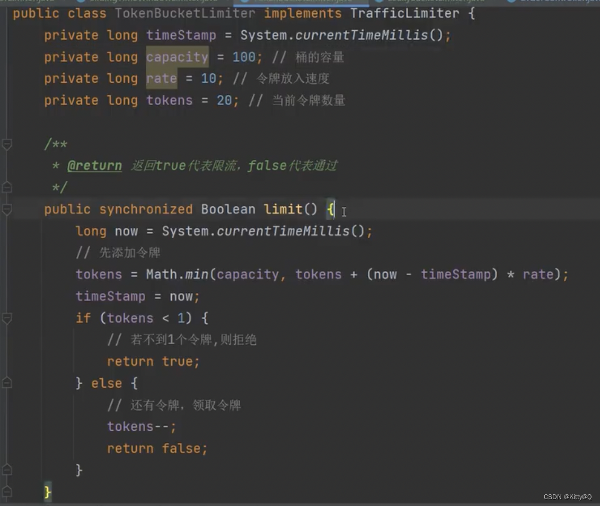Click timeStamp in the timeStamp = now line
The height and width of the screenshot is (506, 600).
[x=110, y=296]
